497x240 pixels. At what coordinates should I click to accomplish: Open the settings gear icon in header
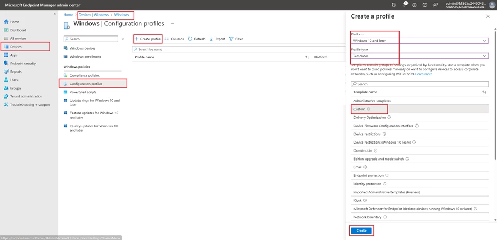[414, 5]
